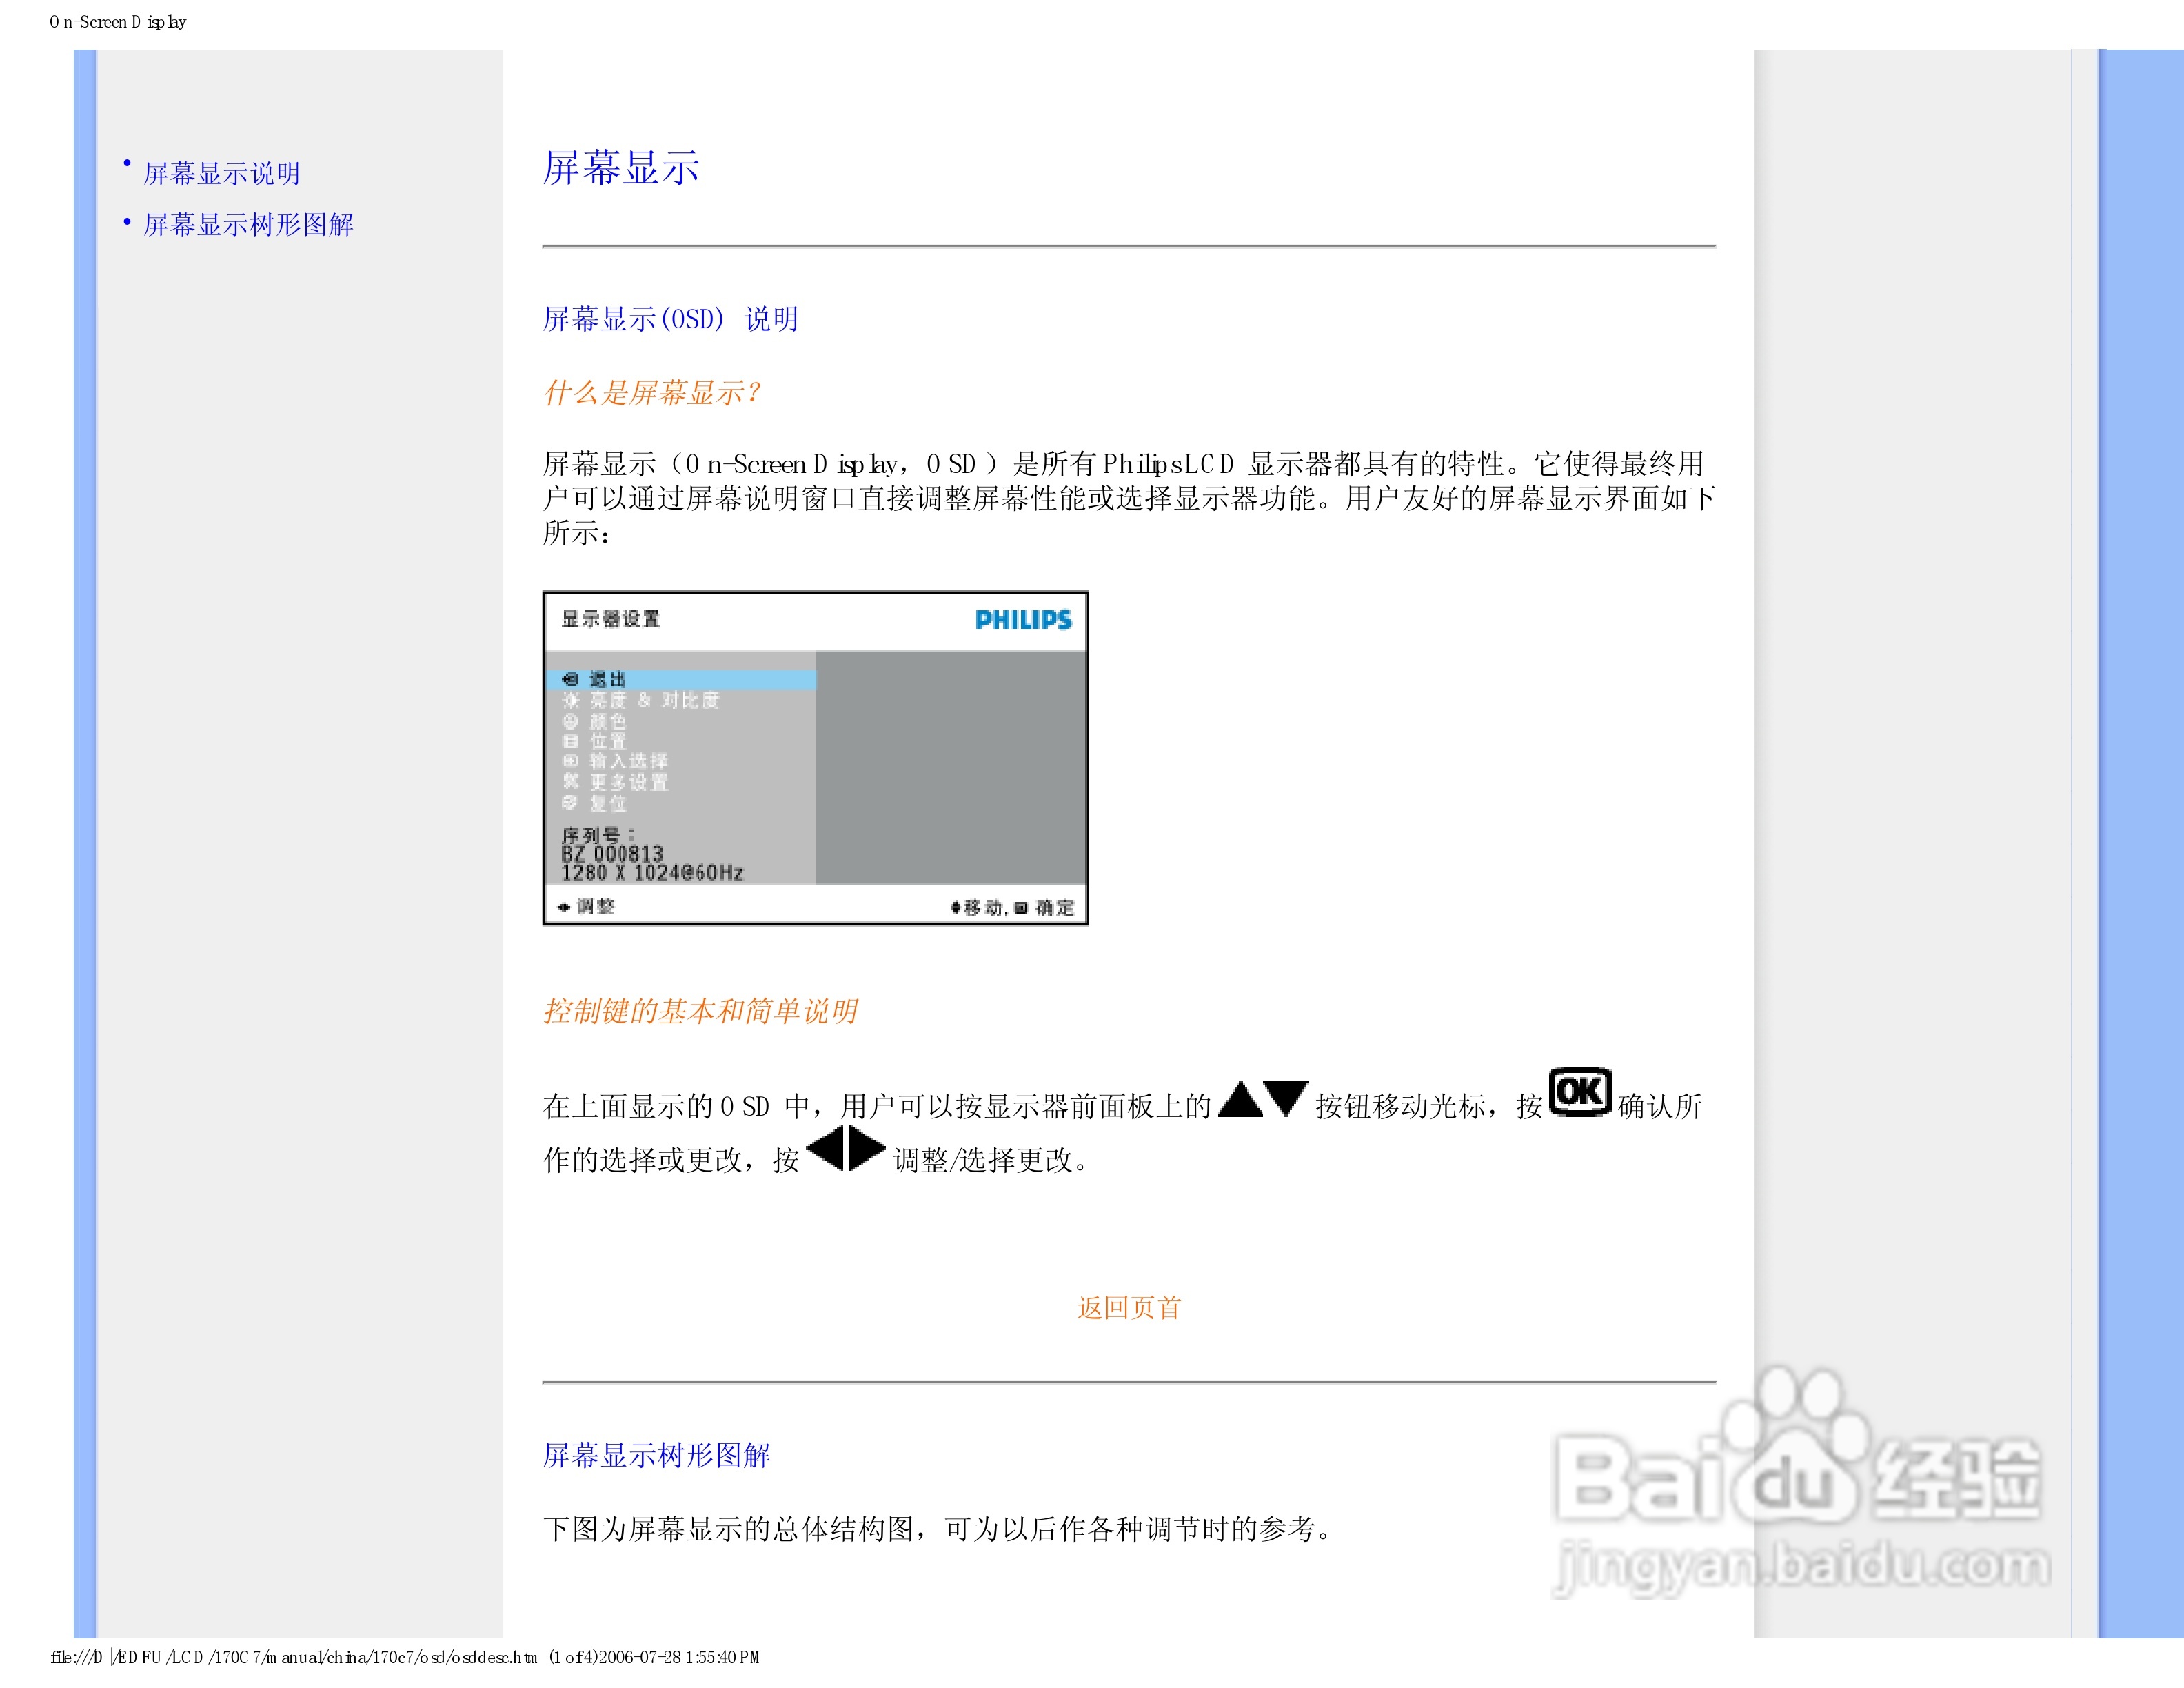
Task: Click the 屏幕显示树形图解 section heading in content
Action: [656, 1455]
